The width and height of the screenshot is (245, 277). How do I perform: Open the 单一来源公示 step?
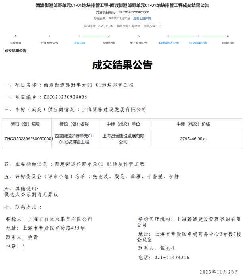(139, 43)
